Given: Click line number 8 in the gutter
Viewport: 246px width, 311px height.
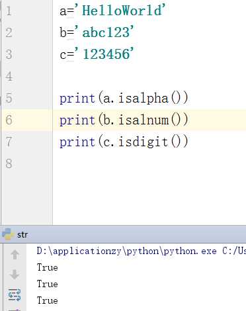Looking at the screenshot, I should [9, 163].
